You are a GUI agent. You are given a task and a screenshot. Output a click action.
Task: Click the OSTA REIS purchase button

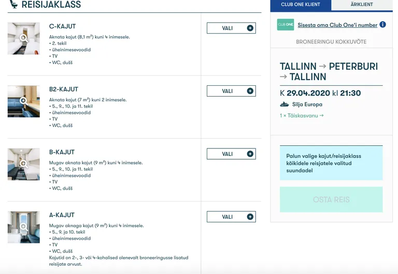(331, 200)
